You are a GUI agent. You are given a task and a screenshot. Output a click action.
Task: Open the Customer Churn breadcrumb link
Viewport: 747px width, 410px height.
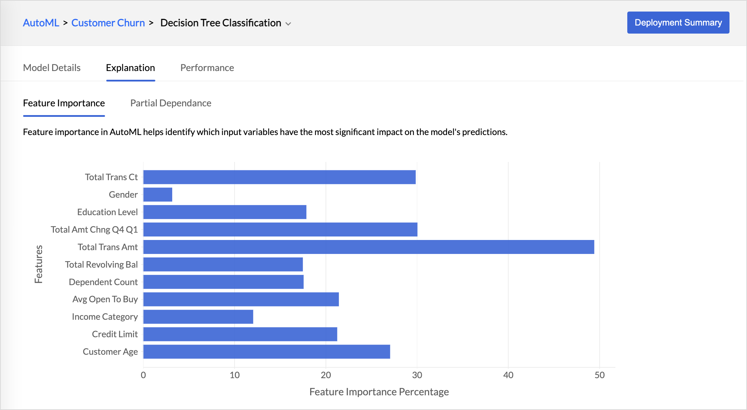(x=108, y=23)
